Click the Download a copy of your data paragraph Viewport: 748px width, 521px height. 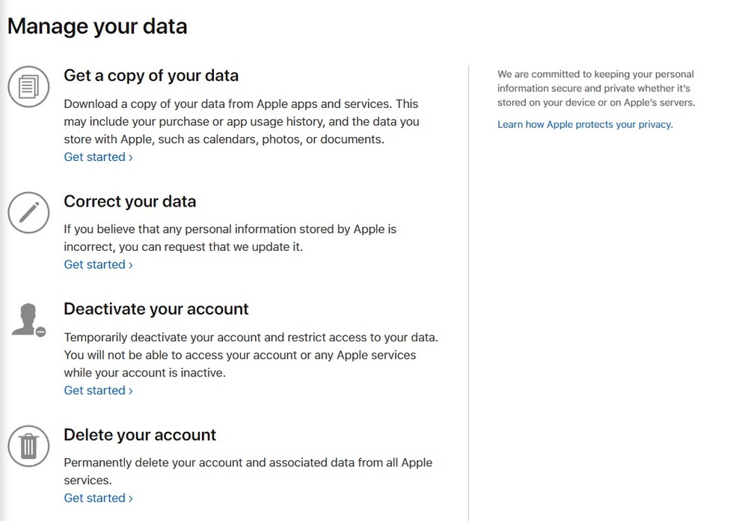coord(242,122)
